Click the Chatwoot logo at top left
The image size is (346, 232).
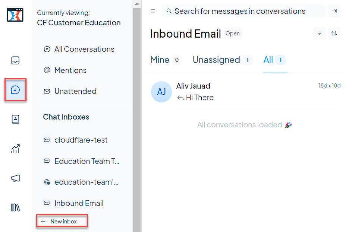pos(15,15)
